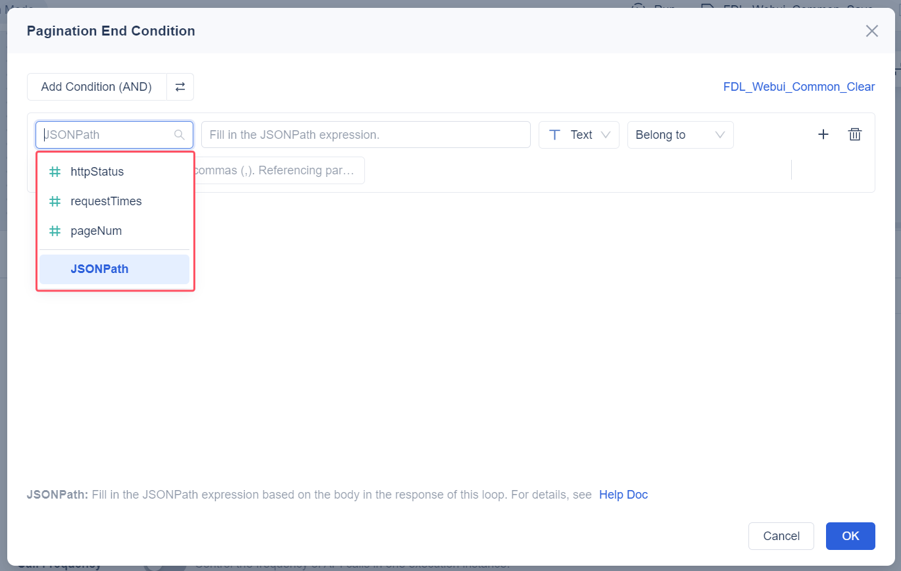901x571 pixels.
Task: Click the add condition plus icon
Action: [x=823, y=134]
